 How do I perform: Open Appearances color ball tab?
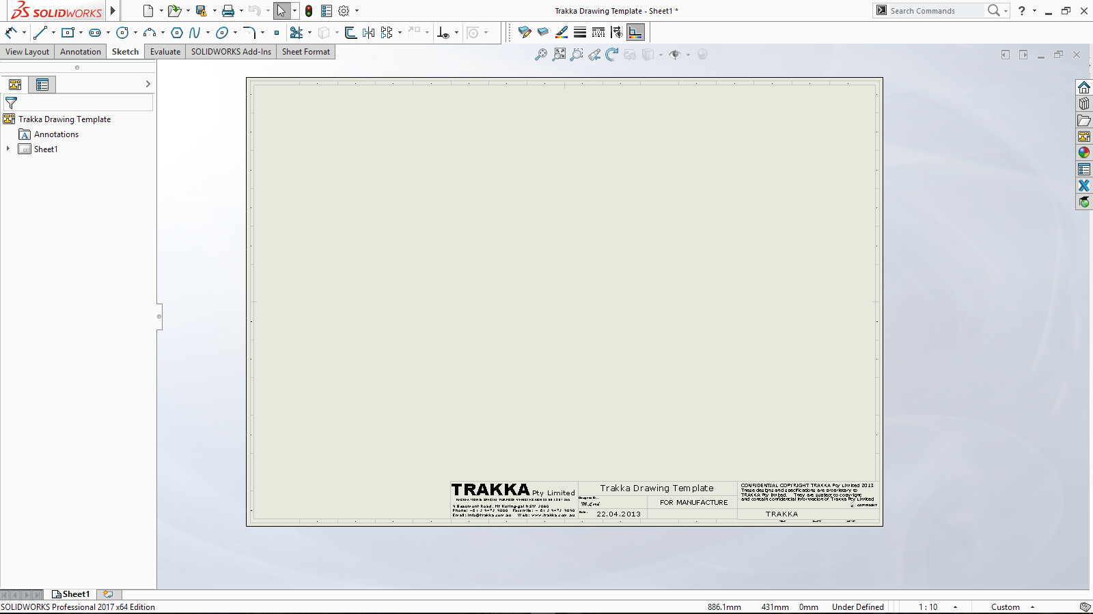1084,153
